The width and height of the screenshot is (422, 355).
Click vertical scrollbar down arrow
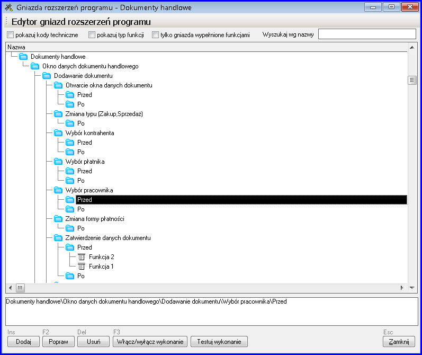[x=412, y=288]
